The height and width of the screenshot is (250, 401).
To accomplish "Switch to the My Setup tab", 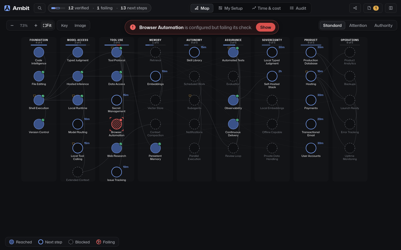I will click(x=231, y=8).
